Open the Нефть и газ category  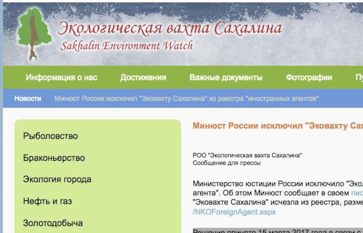coord(48,201)
